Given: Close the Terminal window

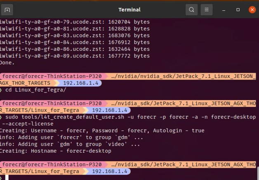Looking at the screenshot, I should pos(252,10).
